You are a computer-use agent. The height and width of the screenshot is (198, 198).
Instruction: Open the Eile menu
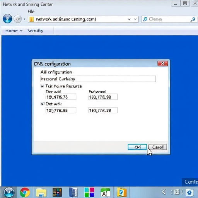[x=31, y=12]
